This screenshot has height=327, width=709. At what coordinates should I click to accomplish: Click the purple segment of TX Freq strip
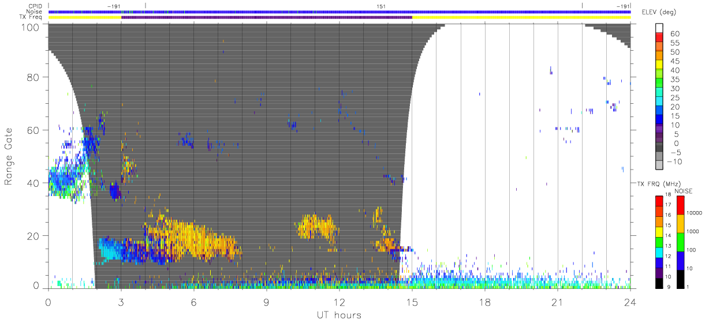(x=267, y=17)
